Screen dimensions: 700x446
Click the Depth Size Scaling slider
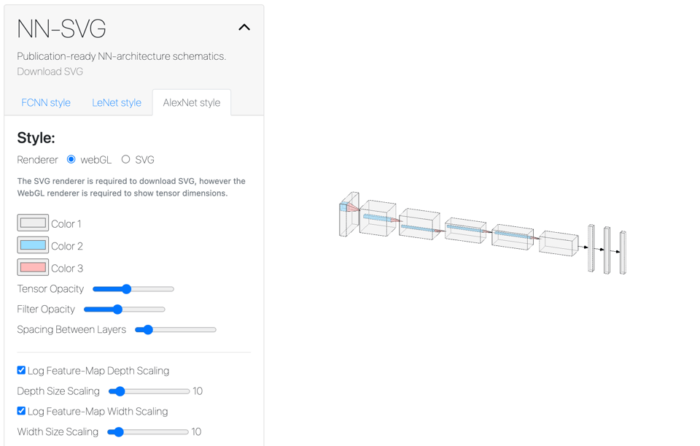pyautogui.click(x=149, y=391)
